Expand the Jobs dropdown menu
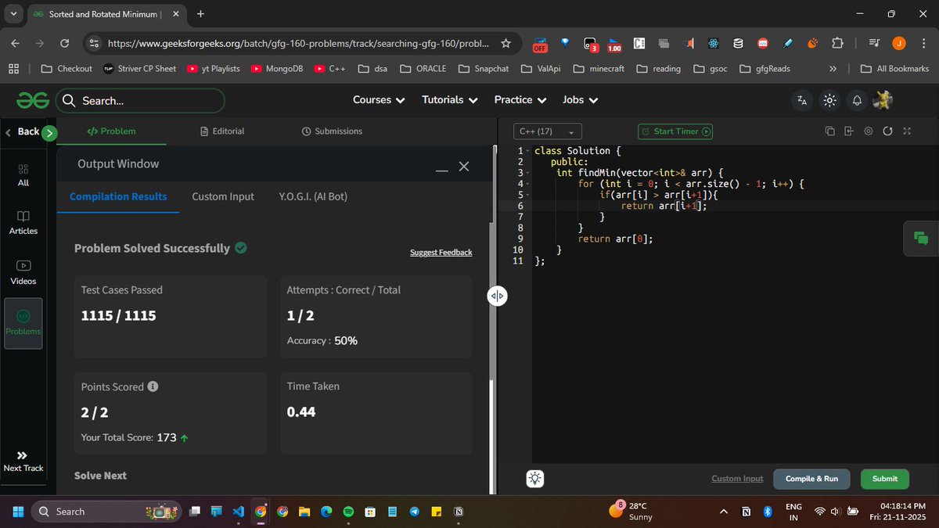Image resolution: width=939 pixels, height=528 pixels. point(579,100)
